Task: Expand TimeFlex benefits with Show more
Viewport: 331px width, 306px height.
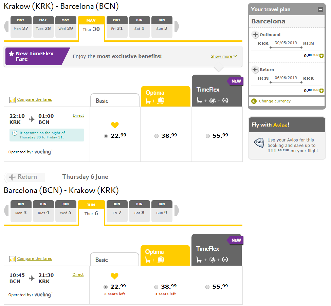Action: 224,56
